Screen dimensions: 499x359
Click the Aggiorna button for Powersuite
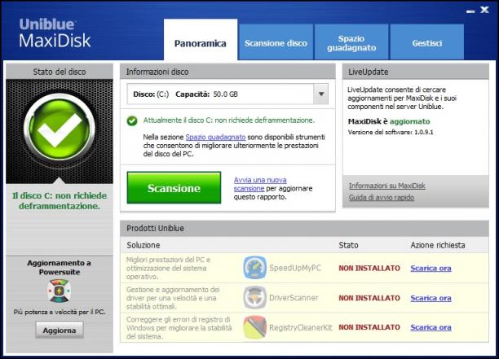[x=60, y=330]
